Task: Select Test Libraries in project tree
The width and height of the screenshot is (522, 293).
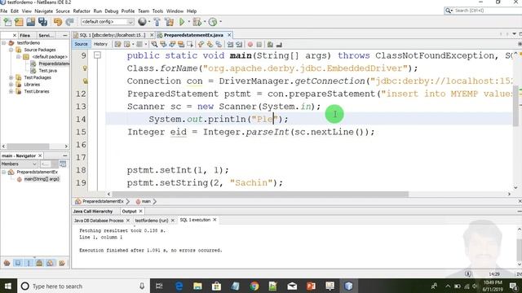Action: pyautogui.click(x=36, y=91)
